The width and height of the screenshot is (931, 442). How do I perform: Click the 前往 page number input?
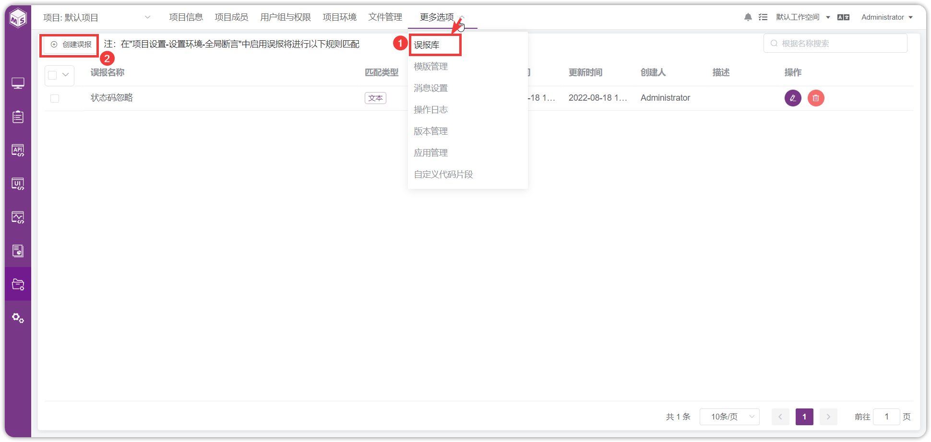tap(886, 417)
